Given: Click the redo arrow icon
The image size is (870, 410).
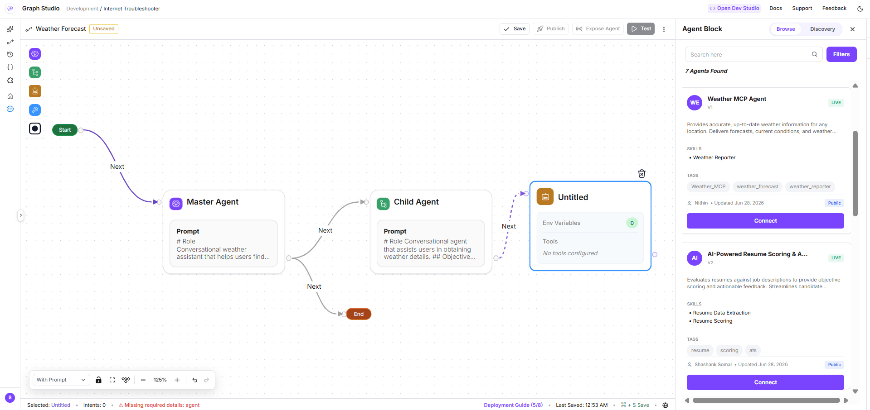Looking at the screenshot, I should tap(207, 380).
